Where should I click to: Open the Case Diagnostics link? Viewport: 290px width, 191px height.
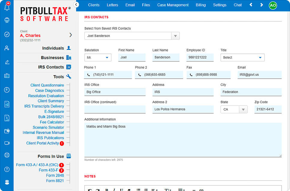pyautogui.click(x=50, y=90)
